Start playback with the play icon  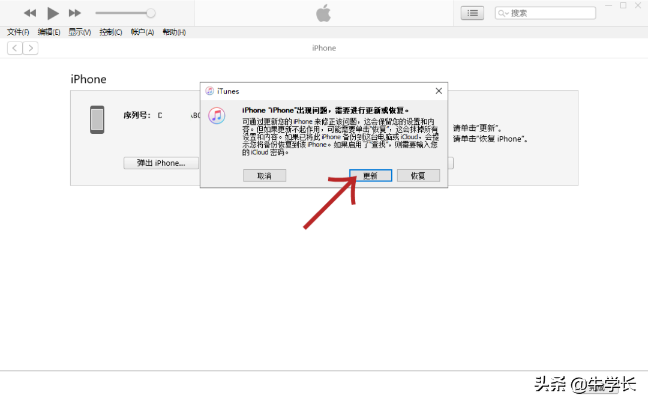coord(52,13)
